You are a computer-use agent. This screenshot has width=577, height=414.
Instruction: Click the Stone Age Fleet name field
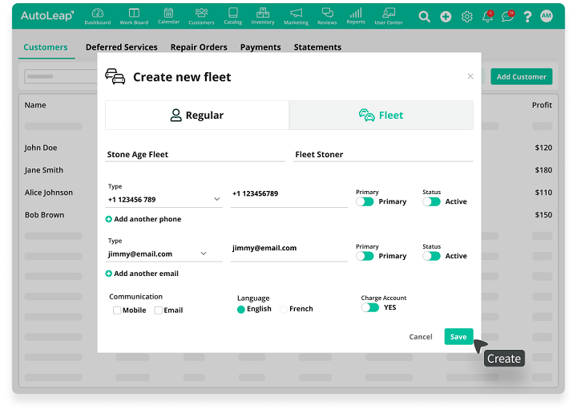click(x=195, y=154)
